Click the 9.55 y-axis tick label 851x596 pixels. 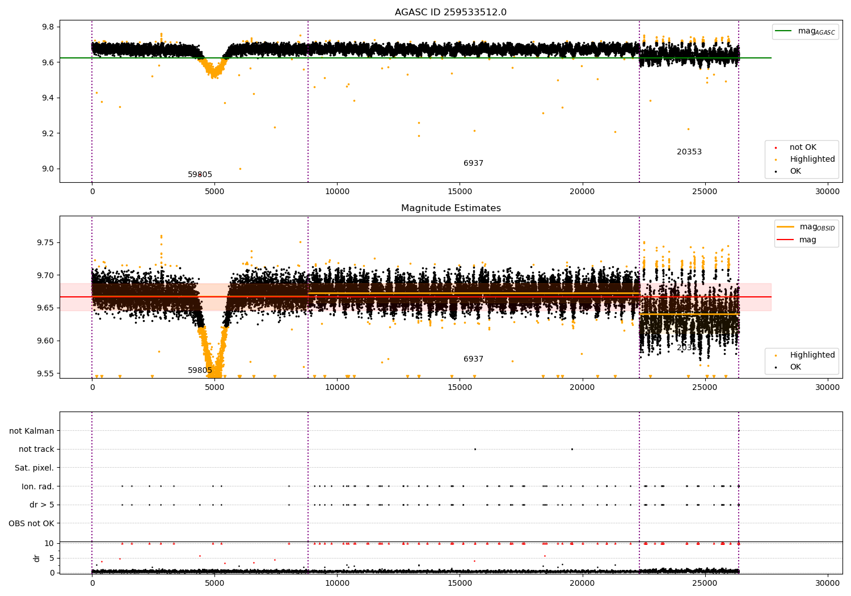click(x=45, y=373)
